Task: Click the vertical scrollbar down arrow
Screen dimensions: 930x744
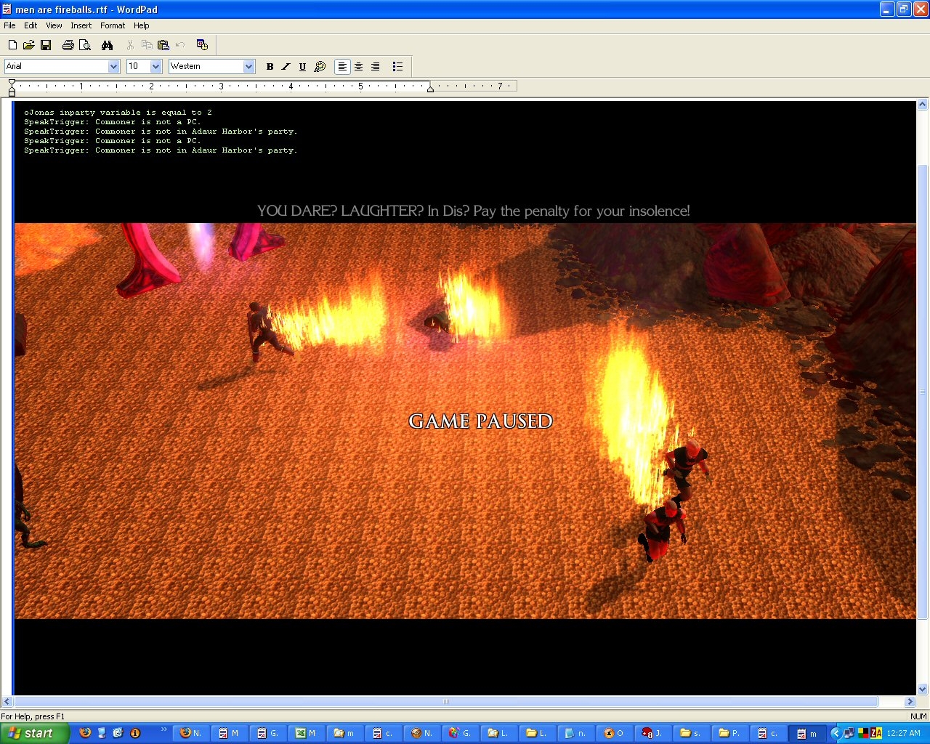Action: pyautogui.click(x=922, y=690)
